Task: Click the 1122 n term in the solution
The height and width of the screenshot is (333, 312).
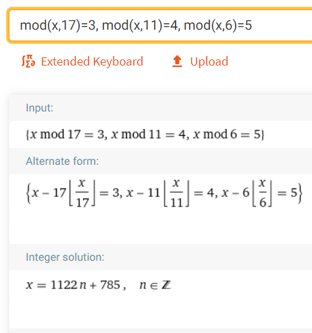Action: 68,285
